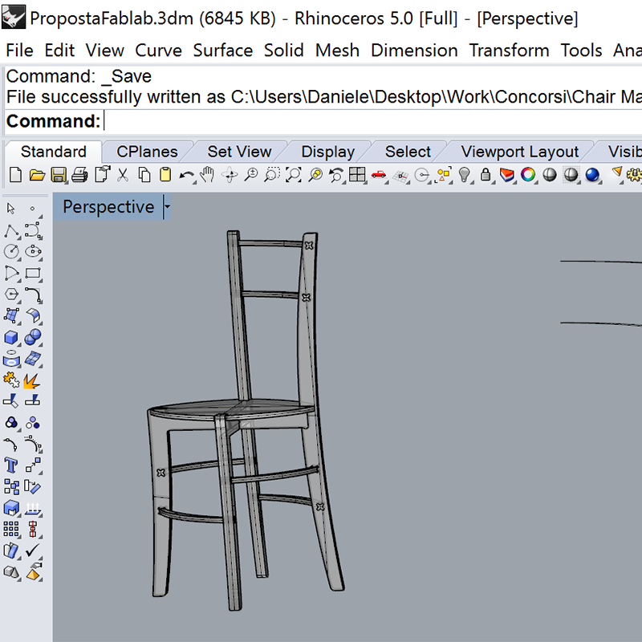Pick the Circle tool
642x642 pixels.
tap(11, 251)
